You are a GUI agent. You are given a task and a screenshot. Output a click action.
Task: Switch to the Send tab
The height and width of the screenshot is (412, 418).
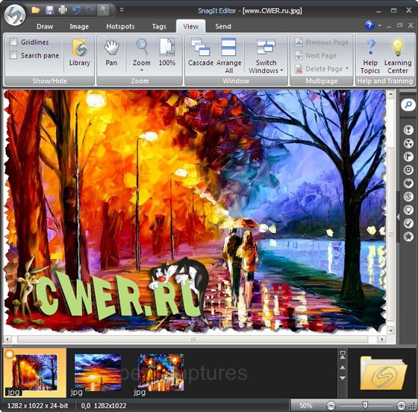pos(223,26)
